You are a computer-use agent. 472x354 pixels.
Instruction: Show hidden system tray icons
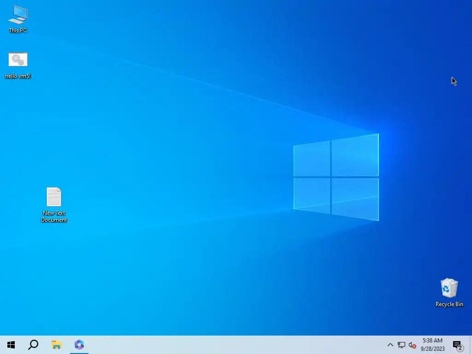click(x=390, y=345)
